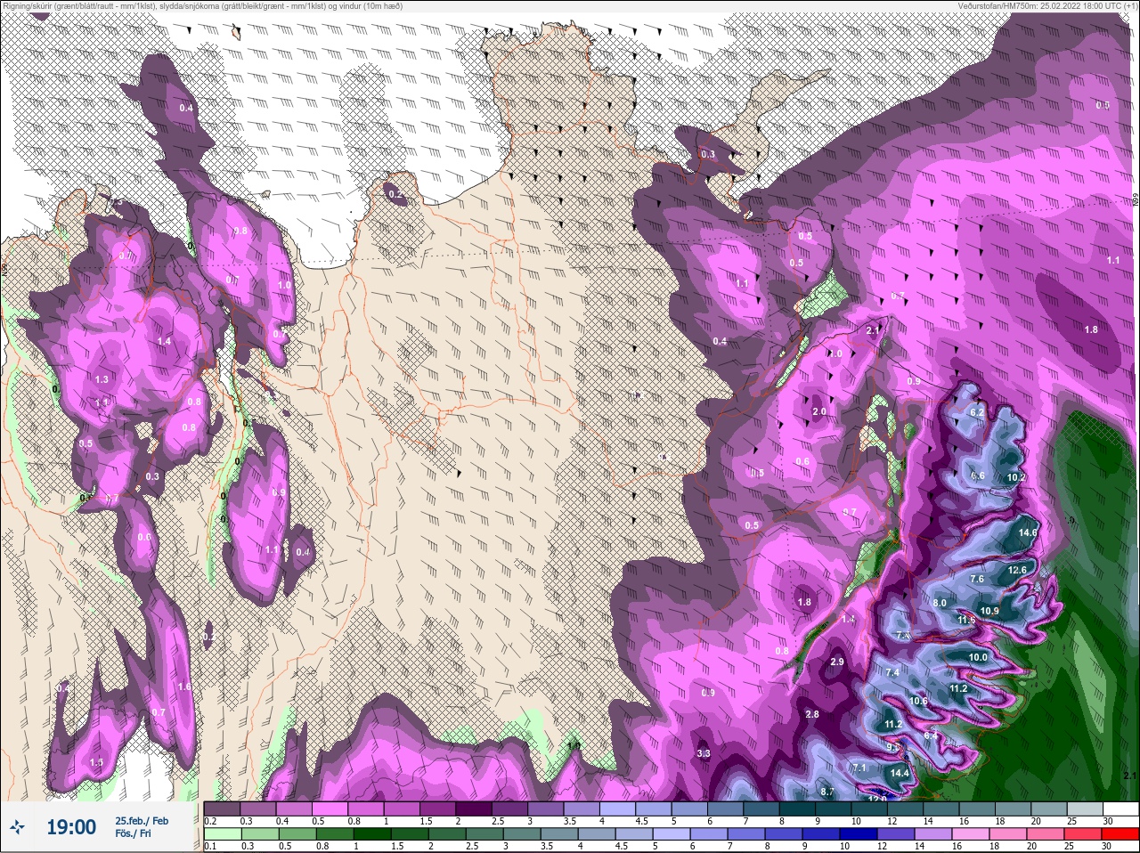Click the 7.4 precipitation value on map
1140x853 pixels.
(892, 672)
